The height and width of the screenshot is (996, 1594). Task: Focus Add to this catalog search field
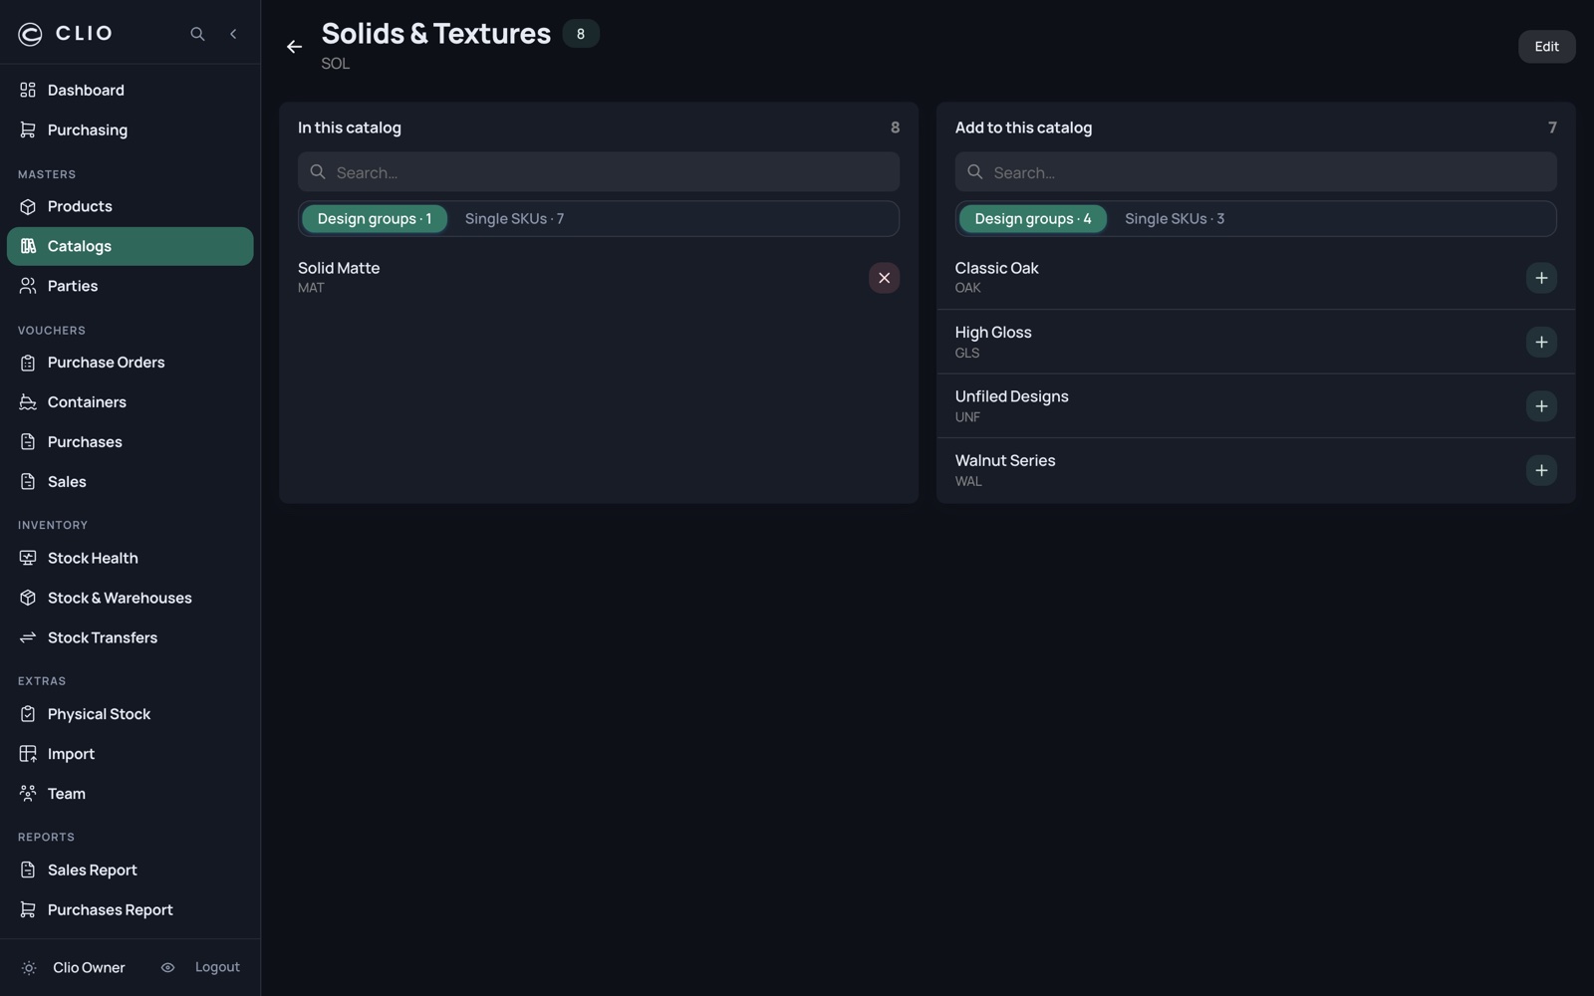(1255, 172)
